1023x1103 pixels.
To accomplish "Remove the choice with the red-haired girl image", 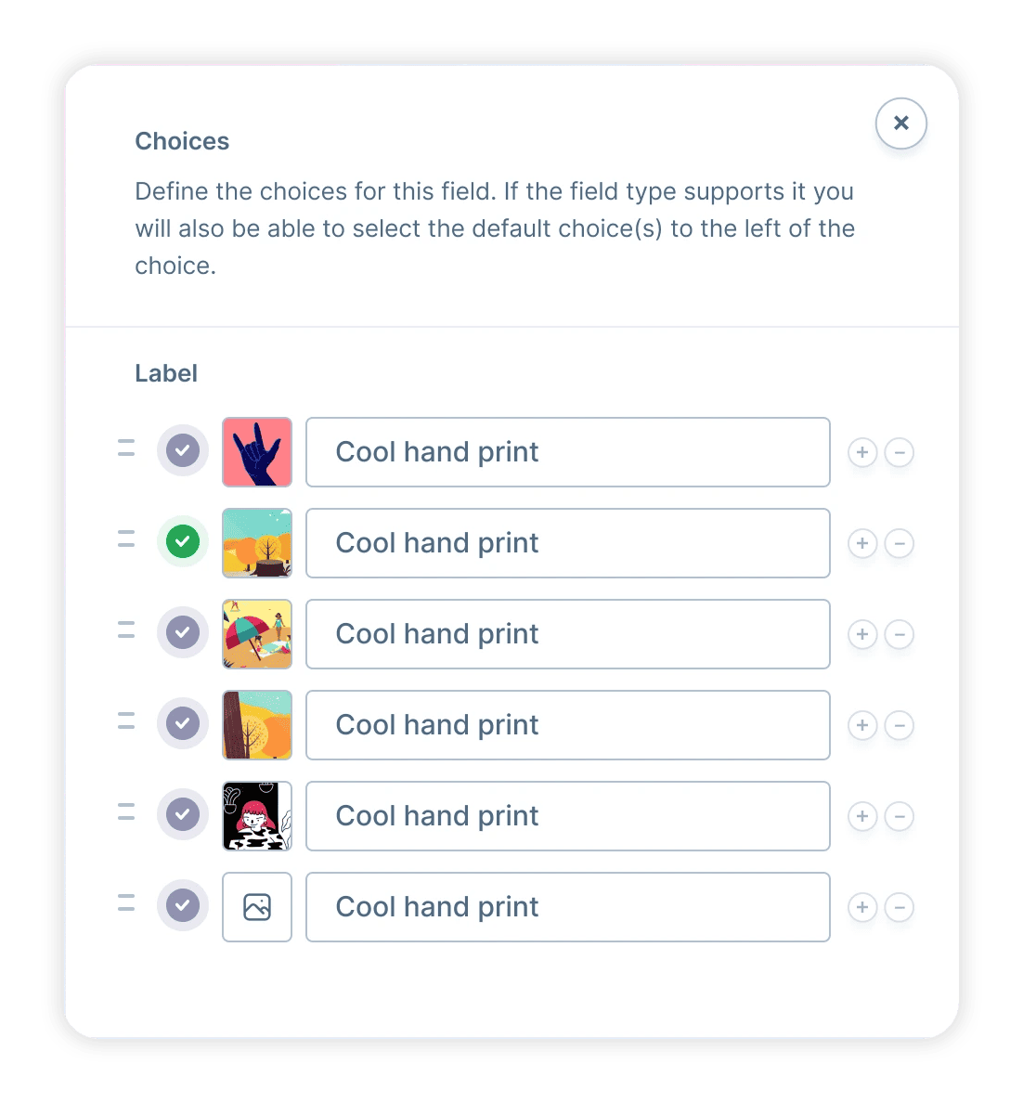I will coord(900,817).
